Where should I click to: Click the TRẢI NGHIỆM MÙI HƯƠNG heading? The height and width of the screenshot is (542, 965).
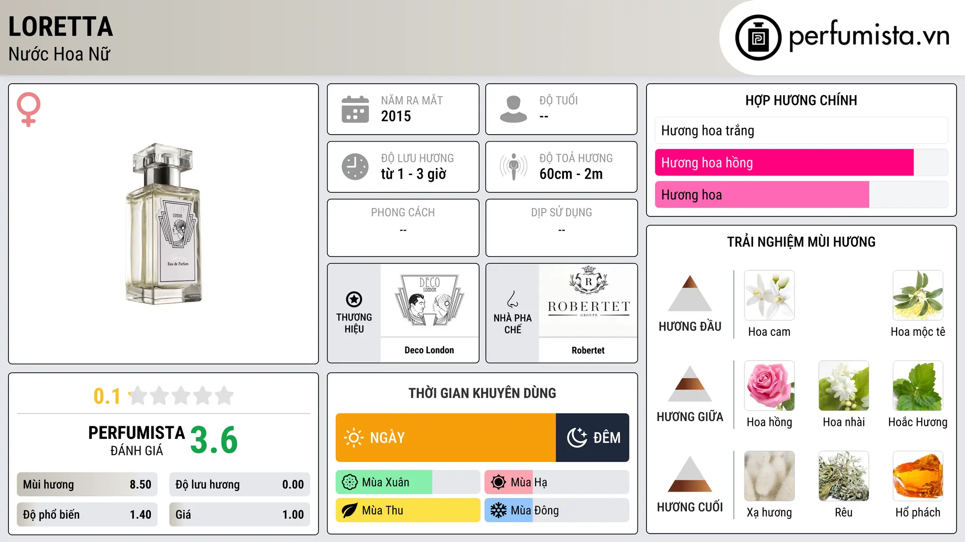tap(801, 242)
